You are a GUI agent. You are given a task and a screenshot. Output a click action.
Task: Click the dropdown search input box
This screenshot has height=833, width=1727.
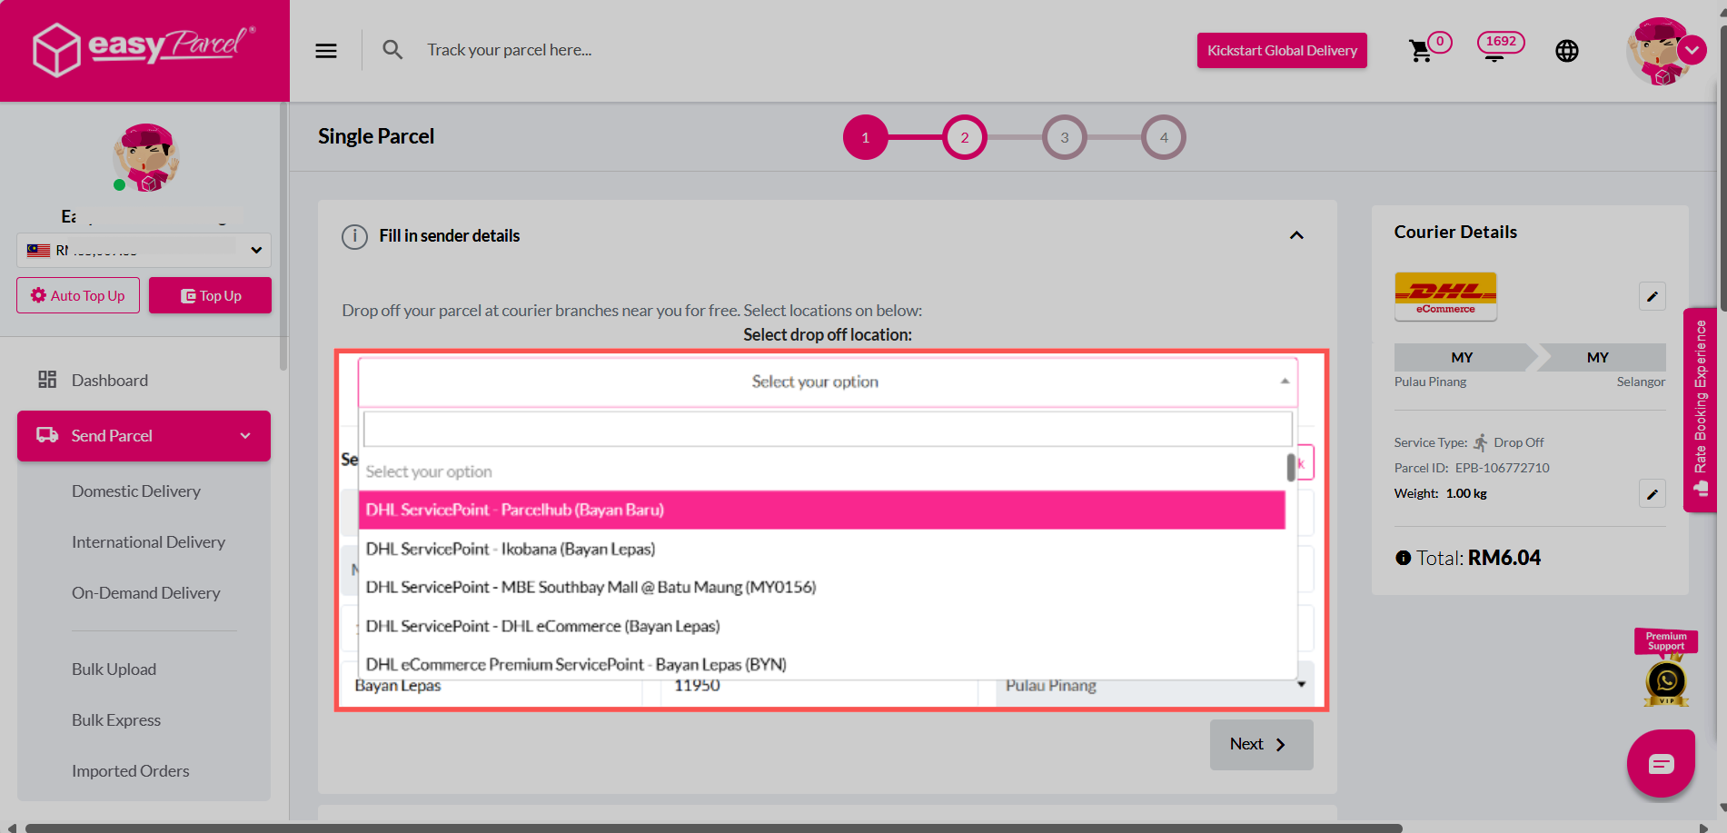tap(828, 429)
